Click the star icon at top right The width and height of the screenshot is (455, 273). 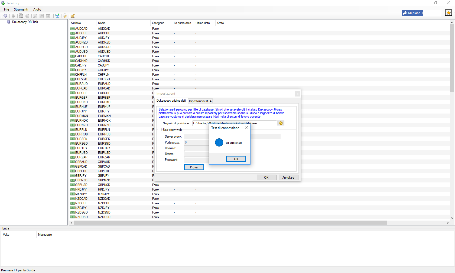(448, 13)
